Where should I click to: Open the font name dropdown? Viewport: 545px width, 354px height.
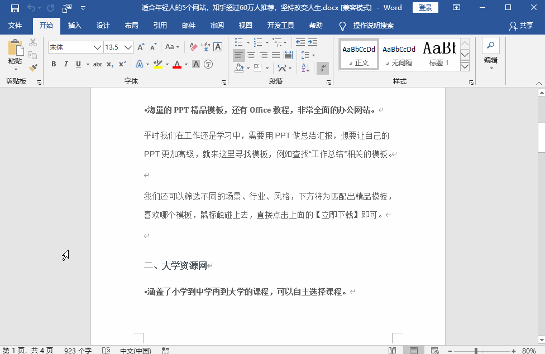pos(97,47)
